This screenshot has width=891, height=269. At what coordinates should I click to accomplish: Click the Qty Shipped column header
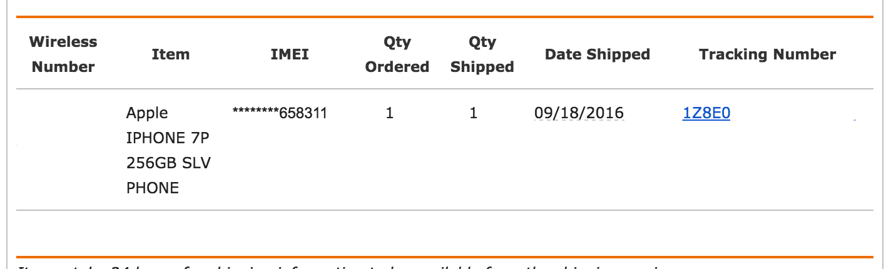click(x=482, y=54)
